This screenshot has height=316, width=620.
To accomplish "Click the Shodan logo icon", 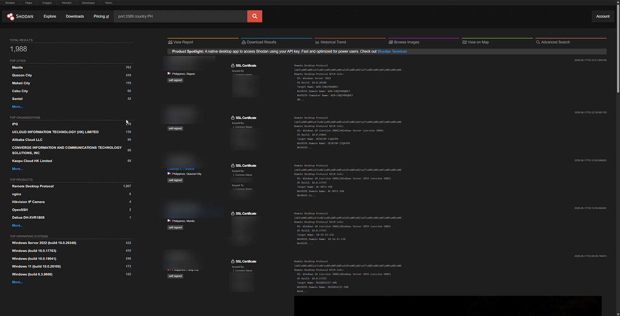I will click(11, 16).
